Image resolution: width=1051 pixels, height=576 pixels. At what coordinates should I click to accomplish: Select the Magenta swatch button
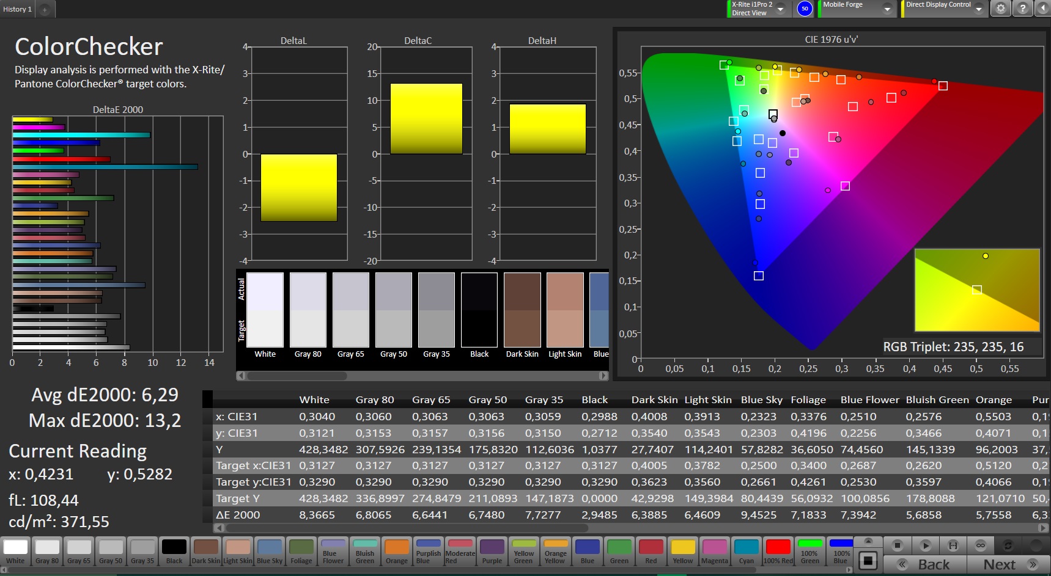point(715,551)
